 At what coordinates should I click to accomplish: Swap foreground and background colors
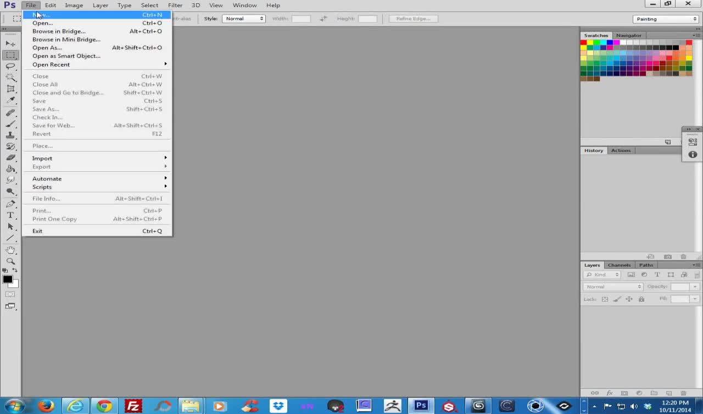[x=15, y=270]
